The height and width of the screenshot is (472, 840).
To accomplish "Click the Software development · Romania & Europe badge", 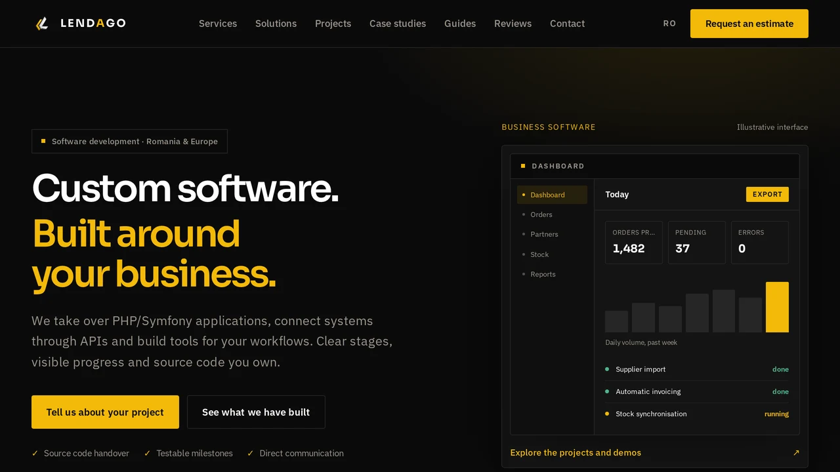I will (x=129, y=141).
